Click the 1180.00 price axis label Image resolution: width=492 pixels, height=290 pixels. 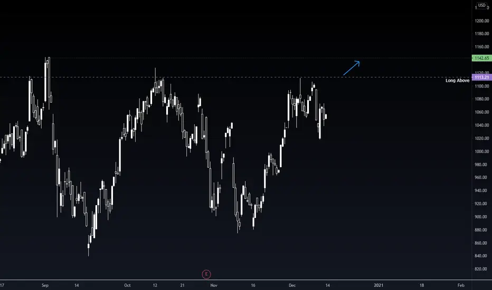[x=482, y=34]
